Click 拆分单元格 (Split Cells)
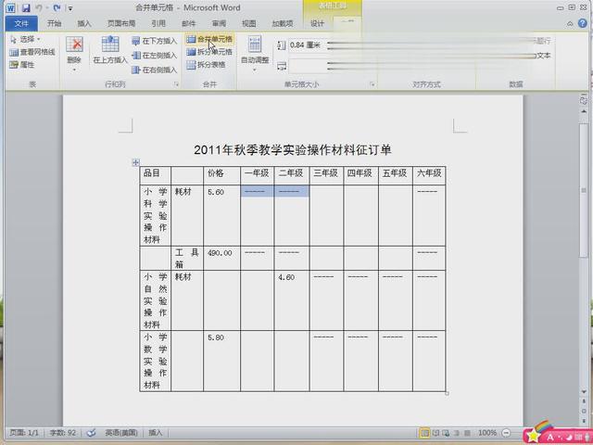 [x=209, y=52]
